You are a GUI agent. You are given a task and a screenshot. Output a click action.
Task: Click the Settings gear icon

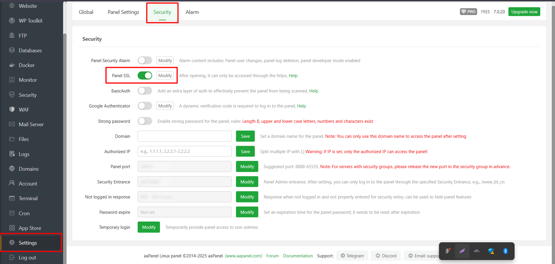coord(12,243)
